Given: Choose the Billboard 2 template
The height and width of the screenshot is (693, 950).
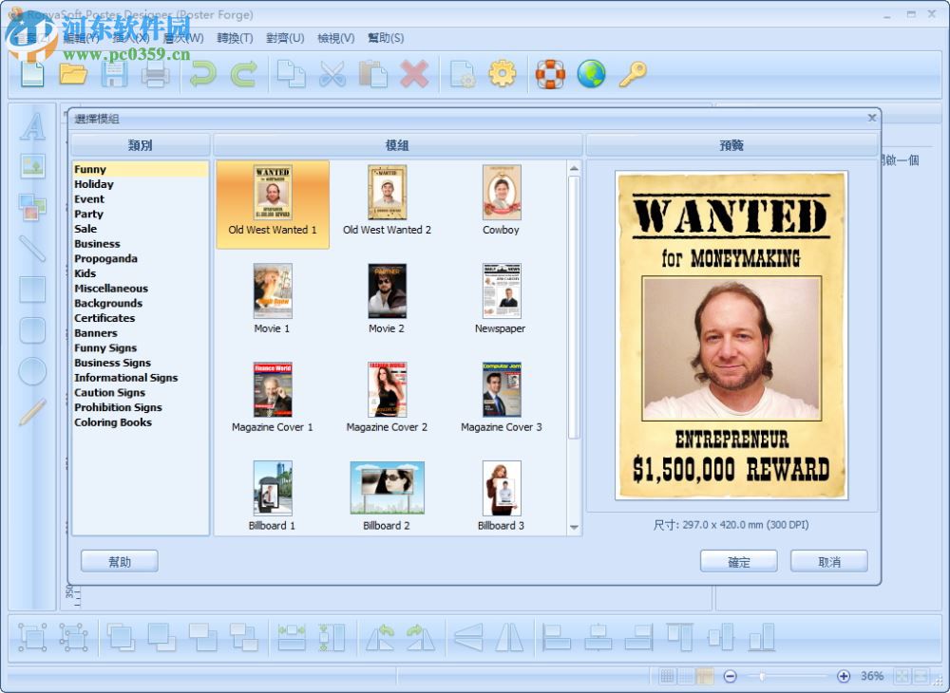Looking at the screenshot, I should pyautogui.click(x=387, y=496).
